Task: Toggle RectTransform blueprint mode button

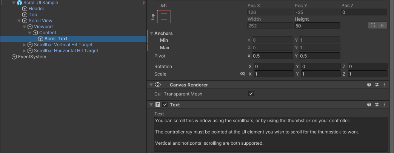Action: 373,25
